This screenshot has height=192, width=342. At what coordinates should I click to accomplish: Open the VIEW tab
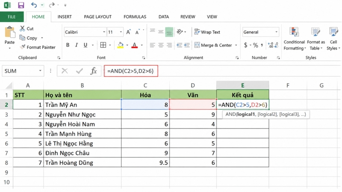tap(212, 17)
